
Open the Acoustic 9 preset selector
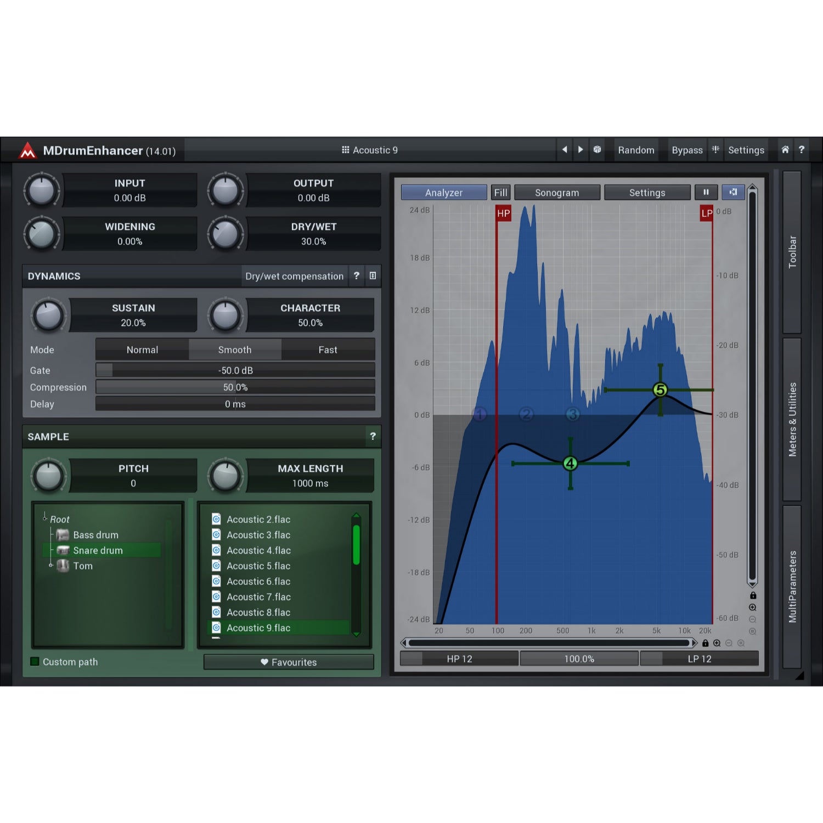370,150
